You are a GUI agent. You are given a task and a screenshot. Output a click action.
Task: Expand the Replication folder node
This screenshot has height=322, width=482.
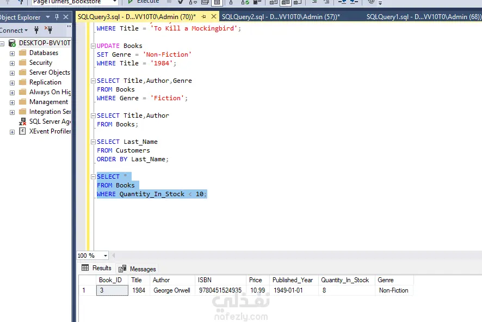(12, 83)
